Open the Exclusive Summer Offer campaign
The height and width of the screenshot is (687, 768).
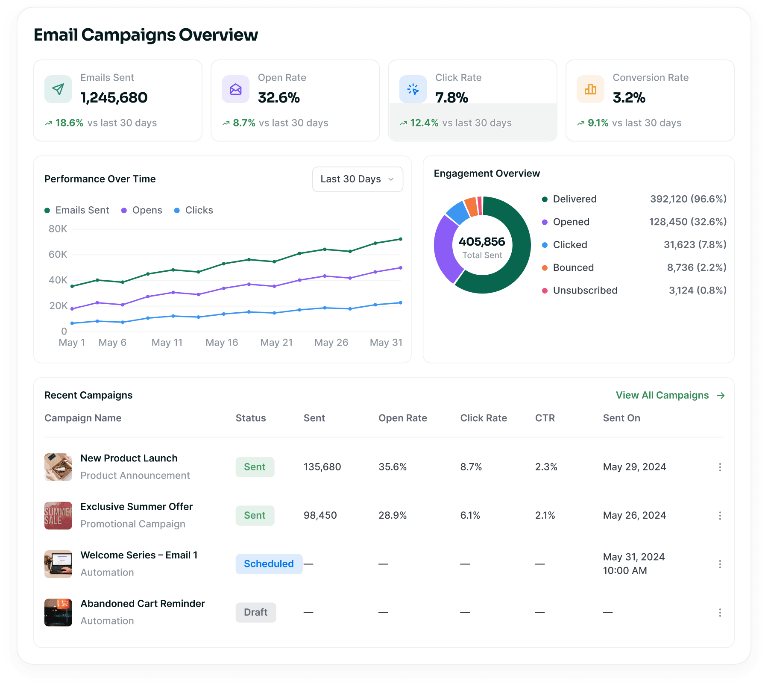tap(137, 507)
